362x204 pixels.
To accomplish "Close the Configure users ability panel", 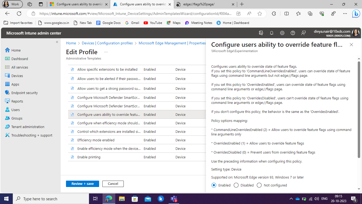I will point(351,45).
